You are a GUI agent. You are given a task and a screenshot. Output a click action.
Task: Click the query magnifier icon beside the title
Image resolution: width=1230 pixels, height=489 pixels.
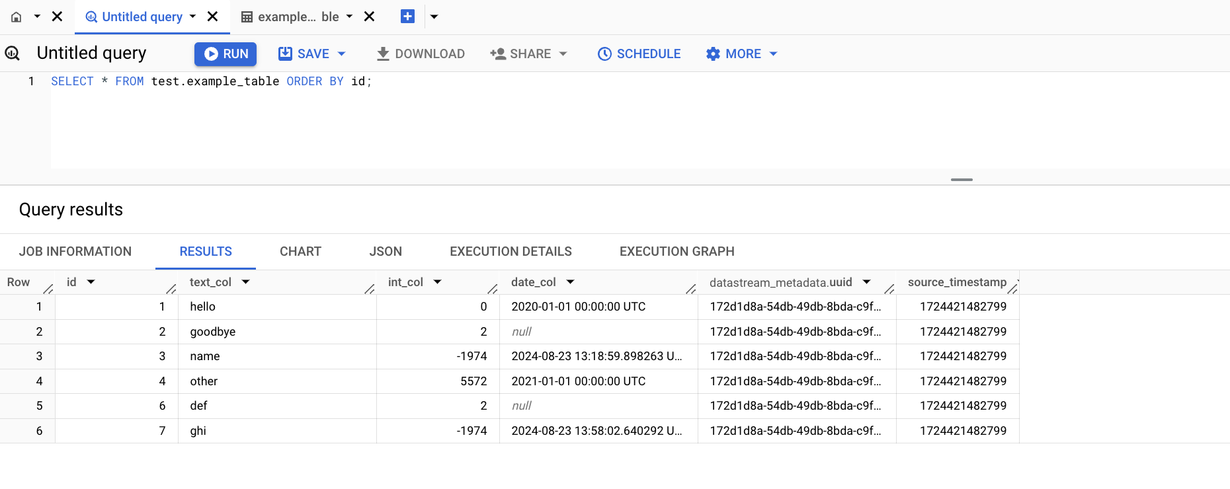coord(13,54)
